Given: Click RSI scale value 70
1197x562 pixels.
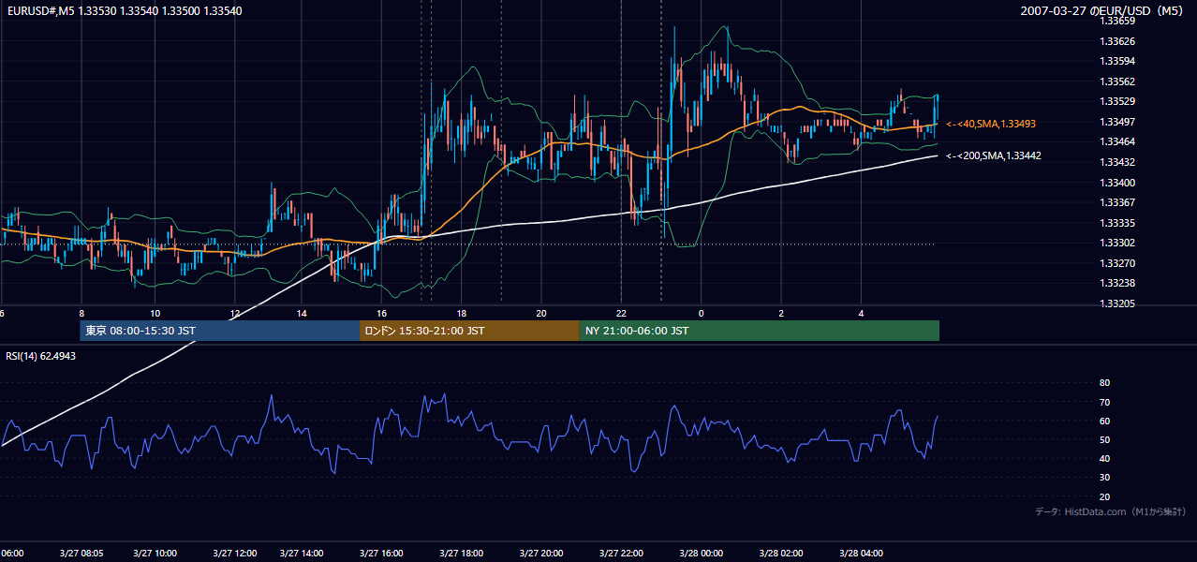Looking at the screenshot, I should point(1104,402).
